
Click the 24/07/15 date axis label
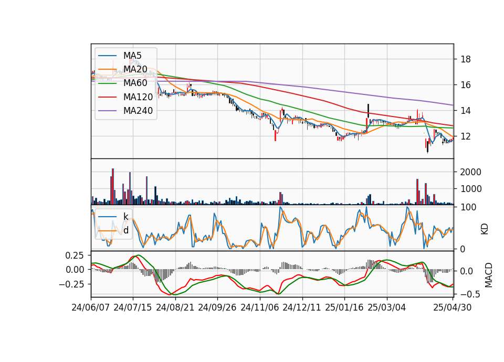pyautogui.click(x=133, y=307)
